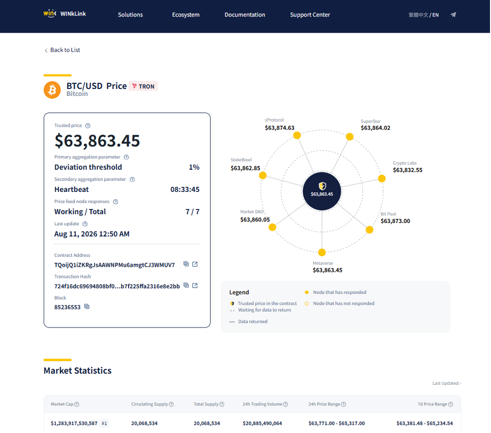Open the Ecosystem menu

185,15
